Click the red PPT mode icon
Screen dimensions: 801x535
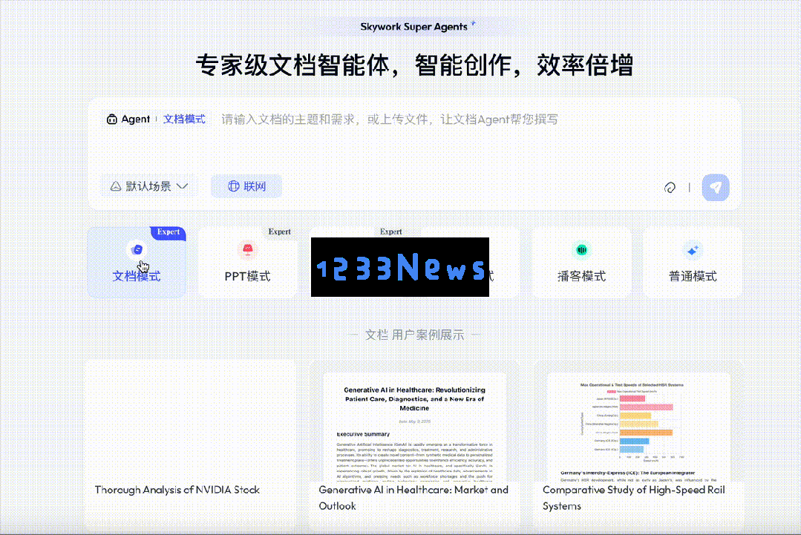pos(248,249)
